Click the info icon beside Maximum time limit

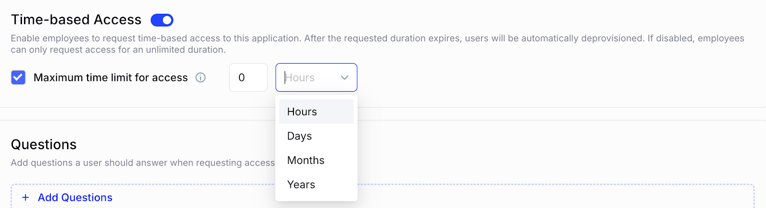[x=201, y=77]
